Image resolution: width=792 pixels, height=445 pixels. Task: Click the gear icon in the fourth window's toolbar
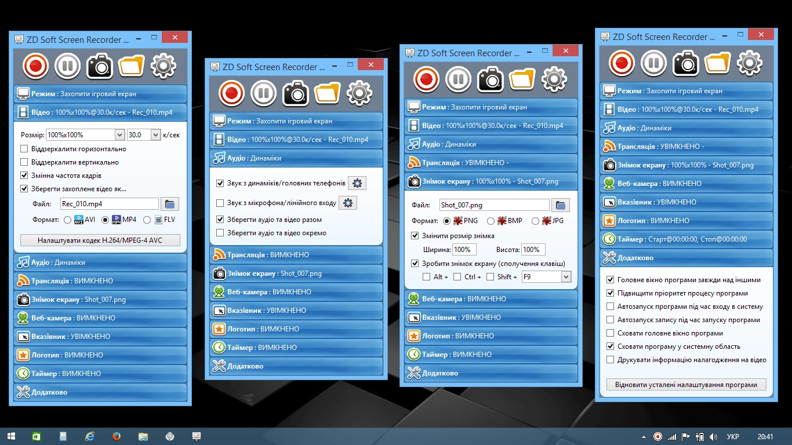point(749,63)
